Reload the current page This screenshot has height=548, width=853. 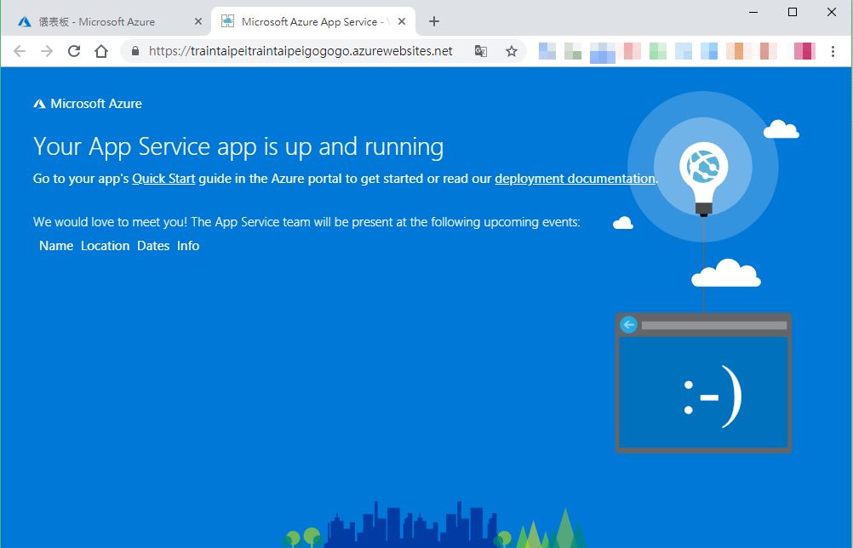point(74,51)
